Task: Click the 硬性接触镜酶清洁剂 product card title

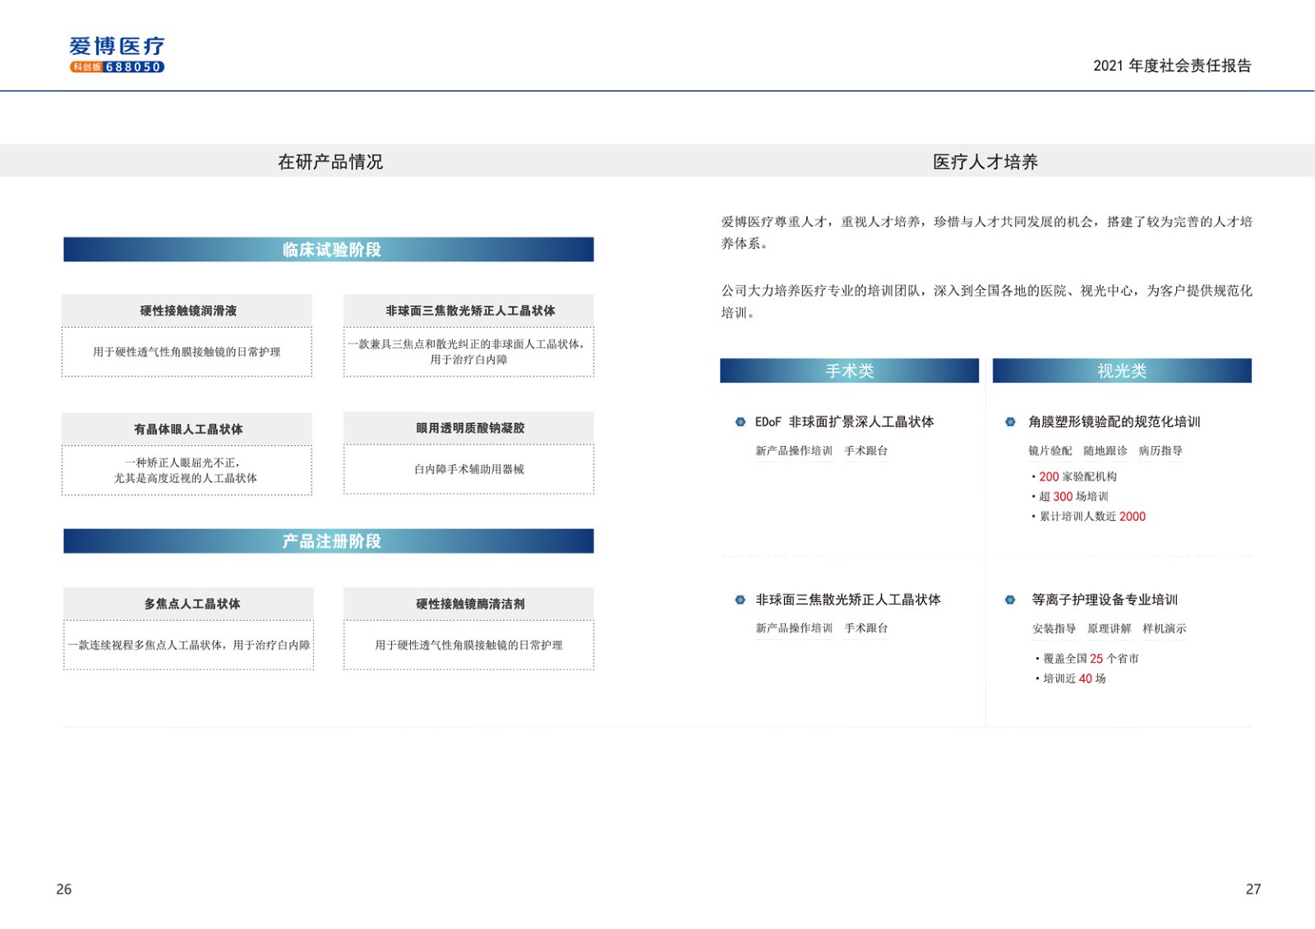Action: [469, 604]
